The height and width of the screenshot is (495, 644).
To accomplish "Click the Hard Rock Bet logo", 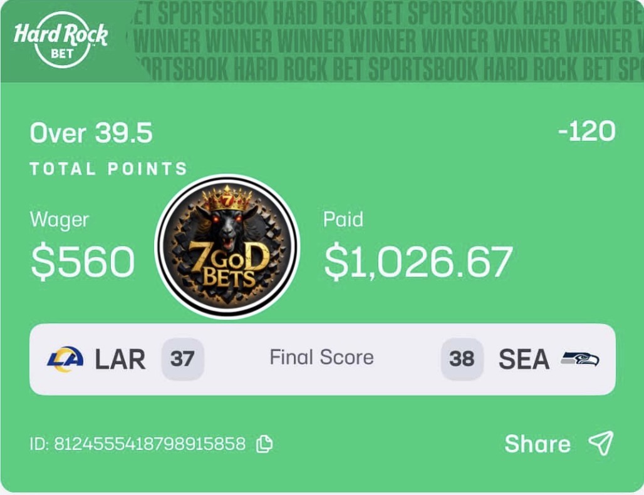I will coord(61,41).
